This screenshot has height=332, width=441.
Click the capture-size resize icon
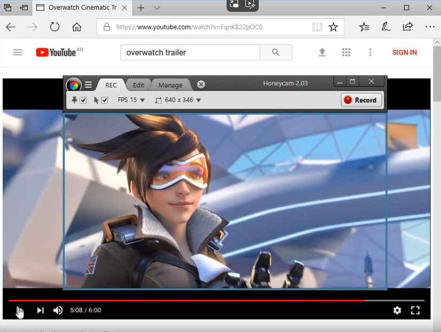tap(158, 100)
